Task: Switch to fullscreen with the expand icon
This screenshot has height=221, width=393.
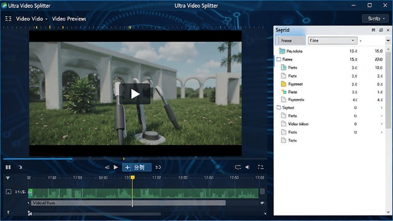Action: 261,167
